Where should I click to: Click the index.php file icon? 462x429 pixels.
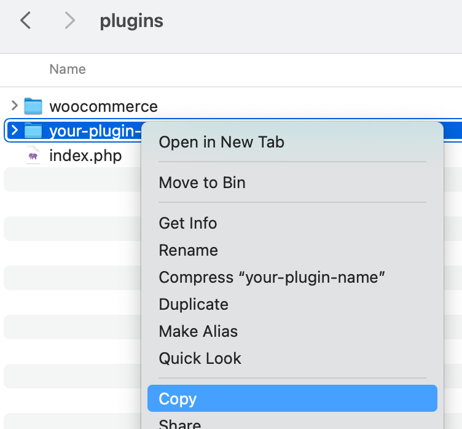(x=33, y=156)
